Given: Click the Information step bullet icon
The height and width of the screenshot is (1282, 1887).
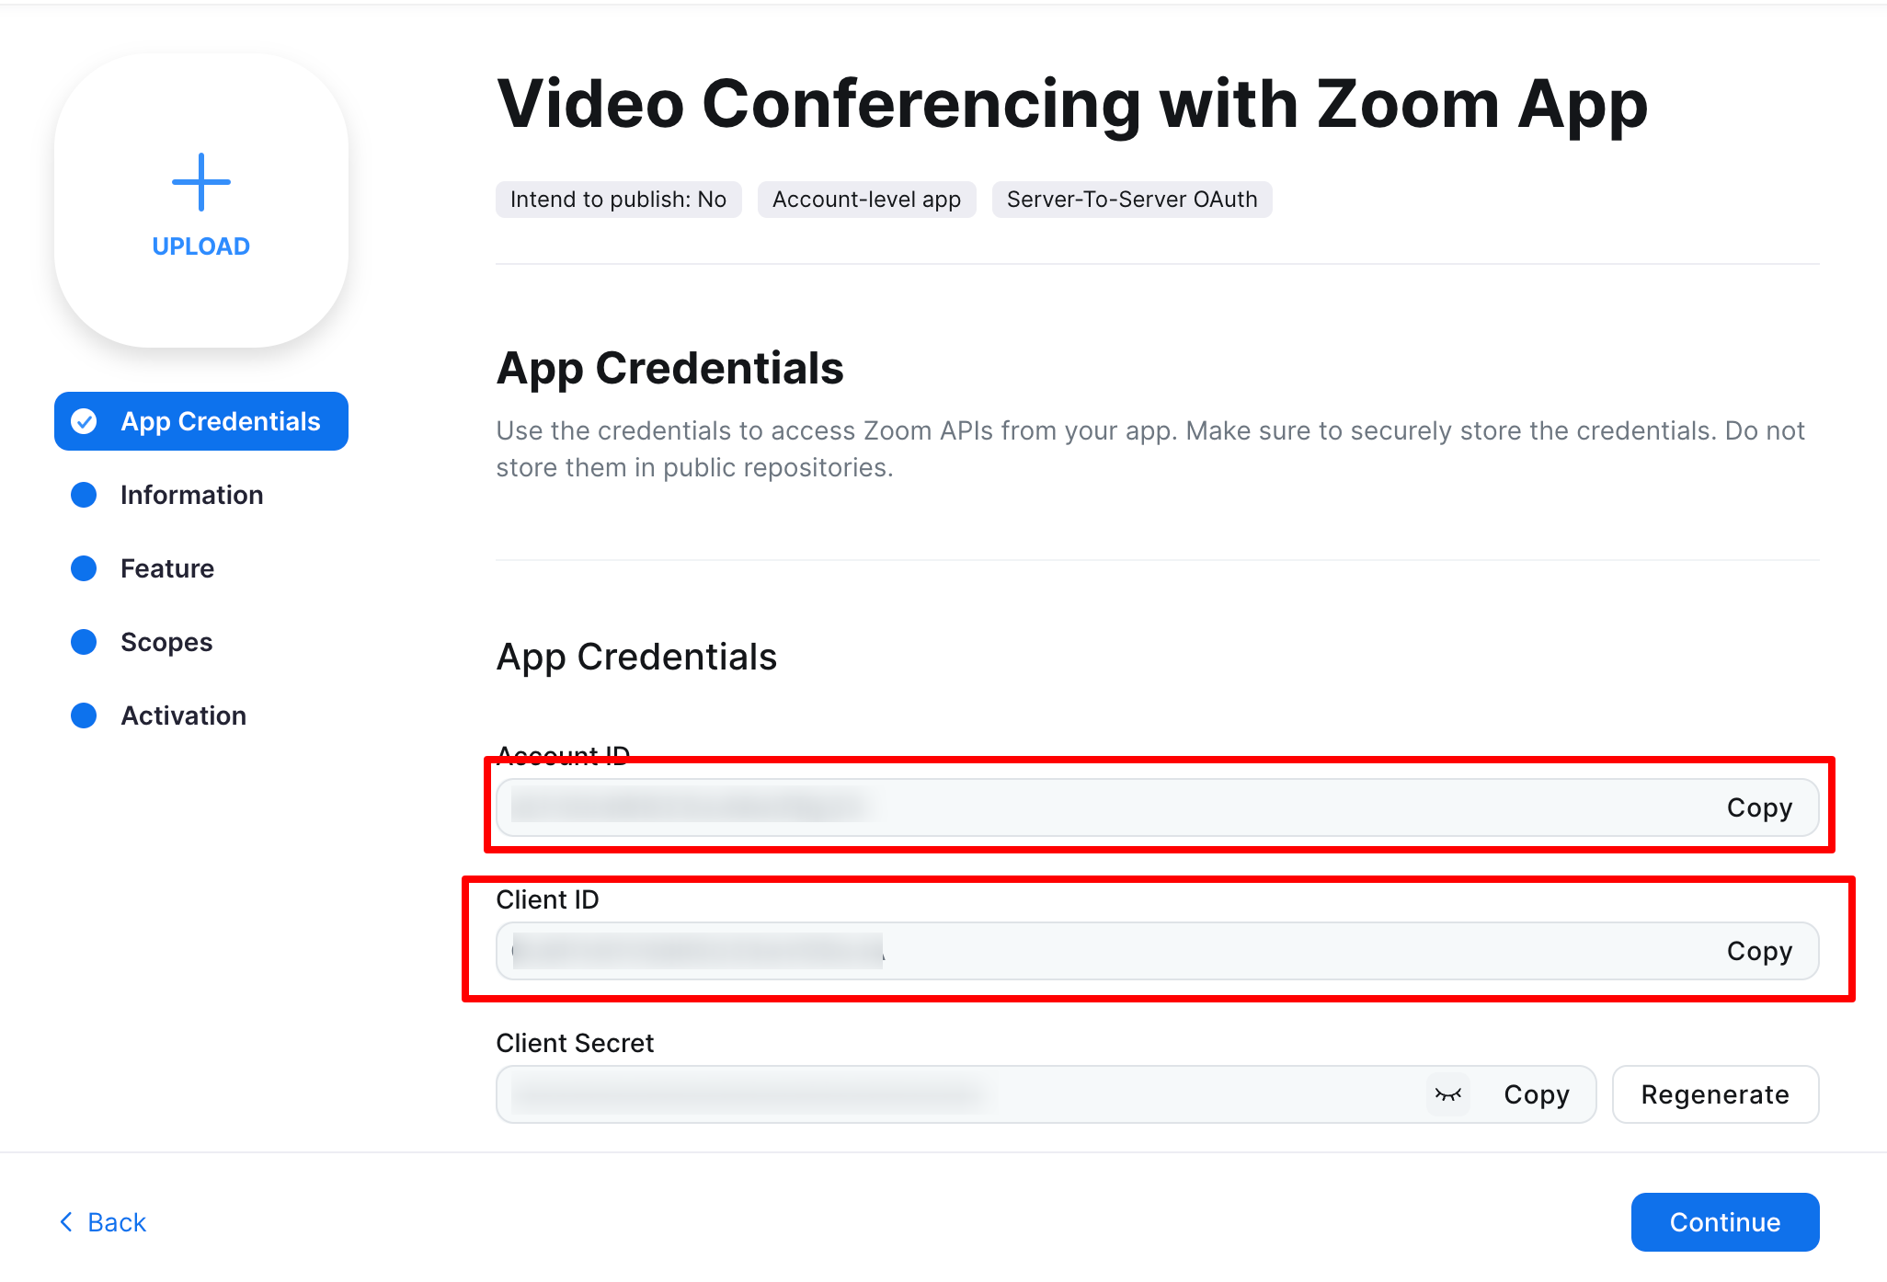Looking at the screenshot, I should [84, 495].
